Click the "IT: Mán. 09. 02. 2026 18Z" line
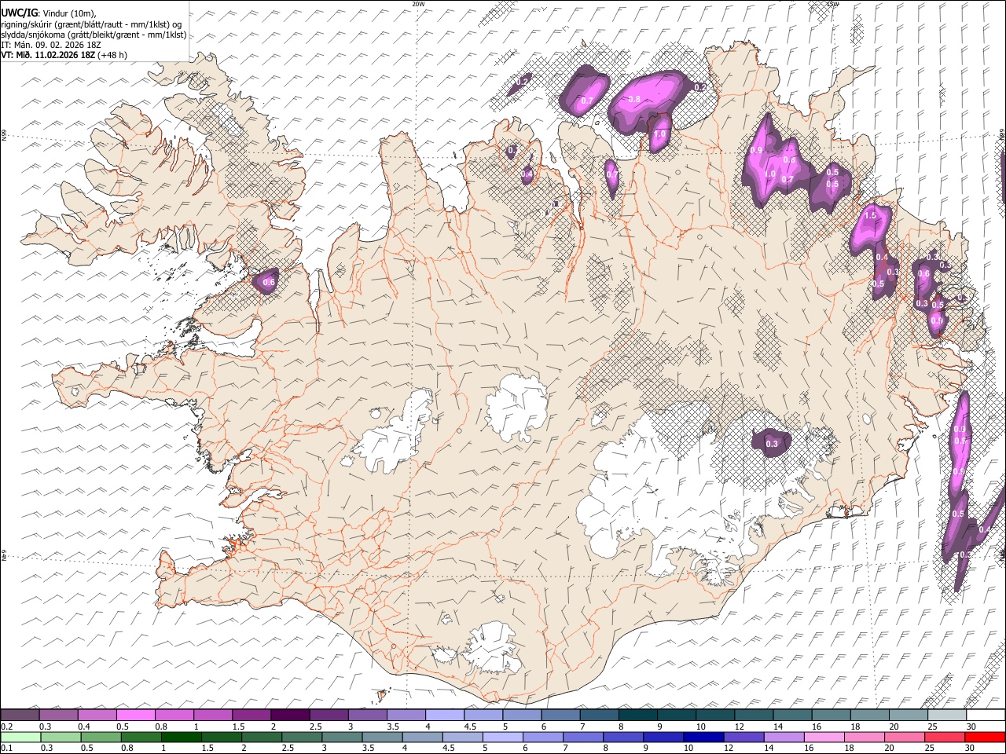The image size is (1006, 754). click(x=51, y=45)
